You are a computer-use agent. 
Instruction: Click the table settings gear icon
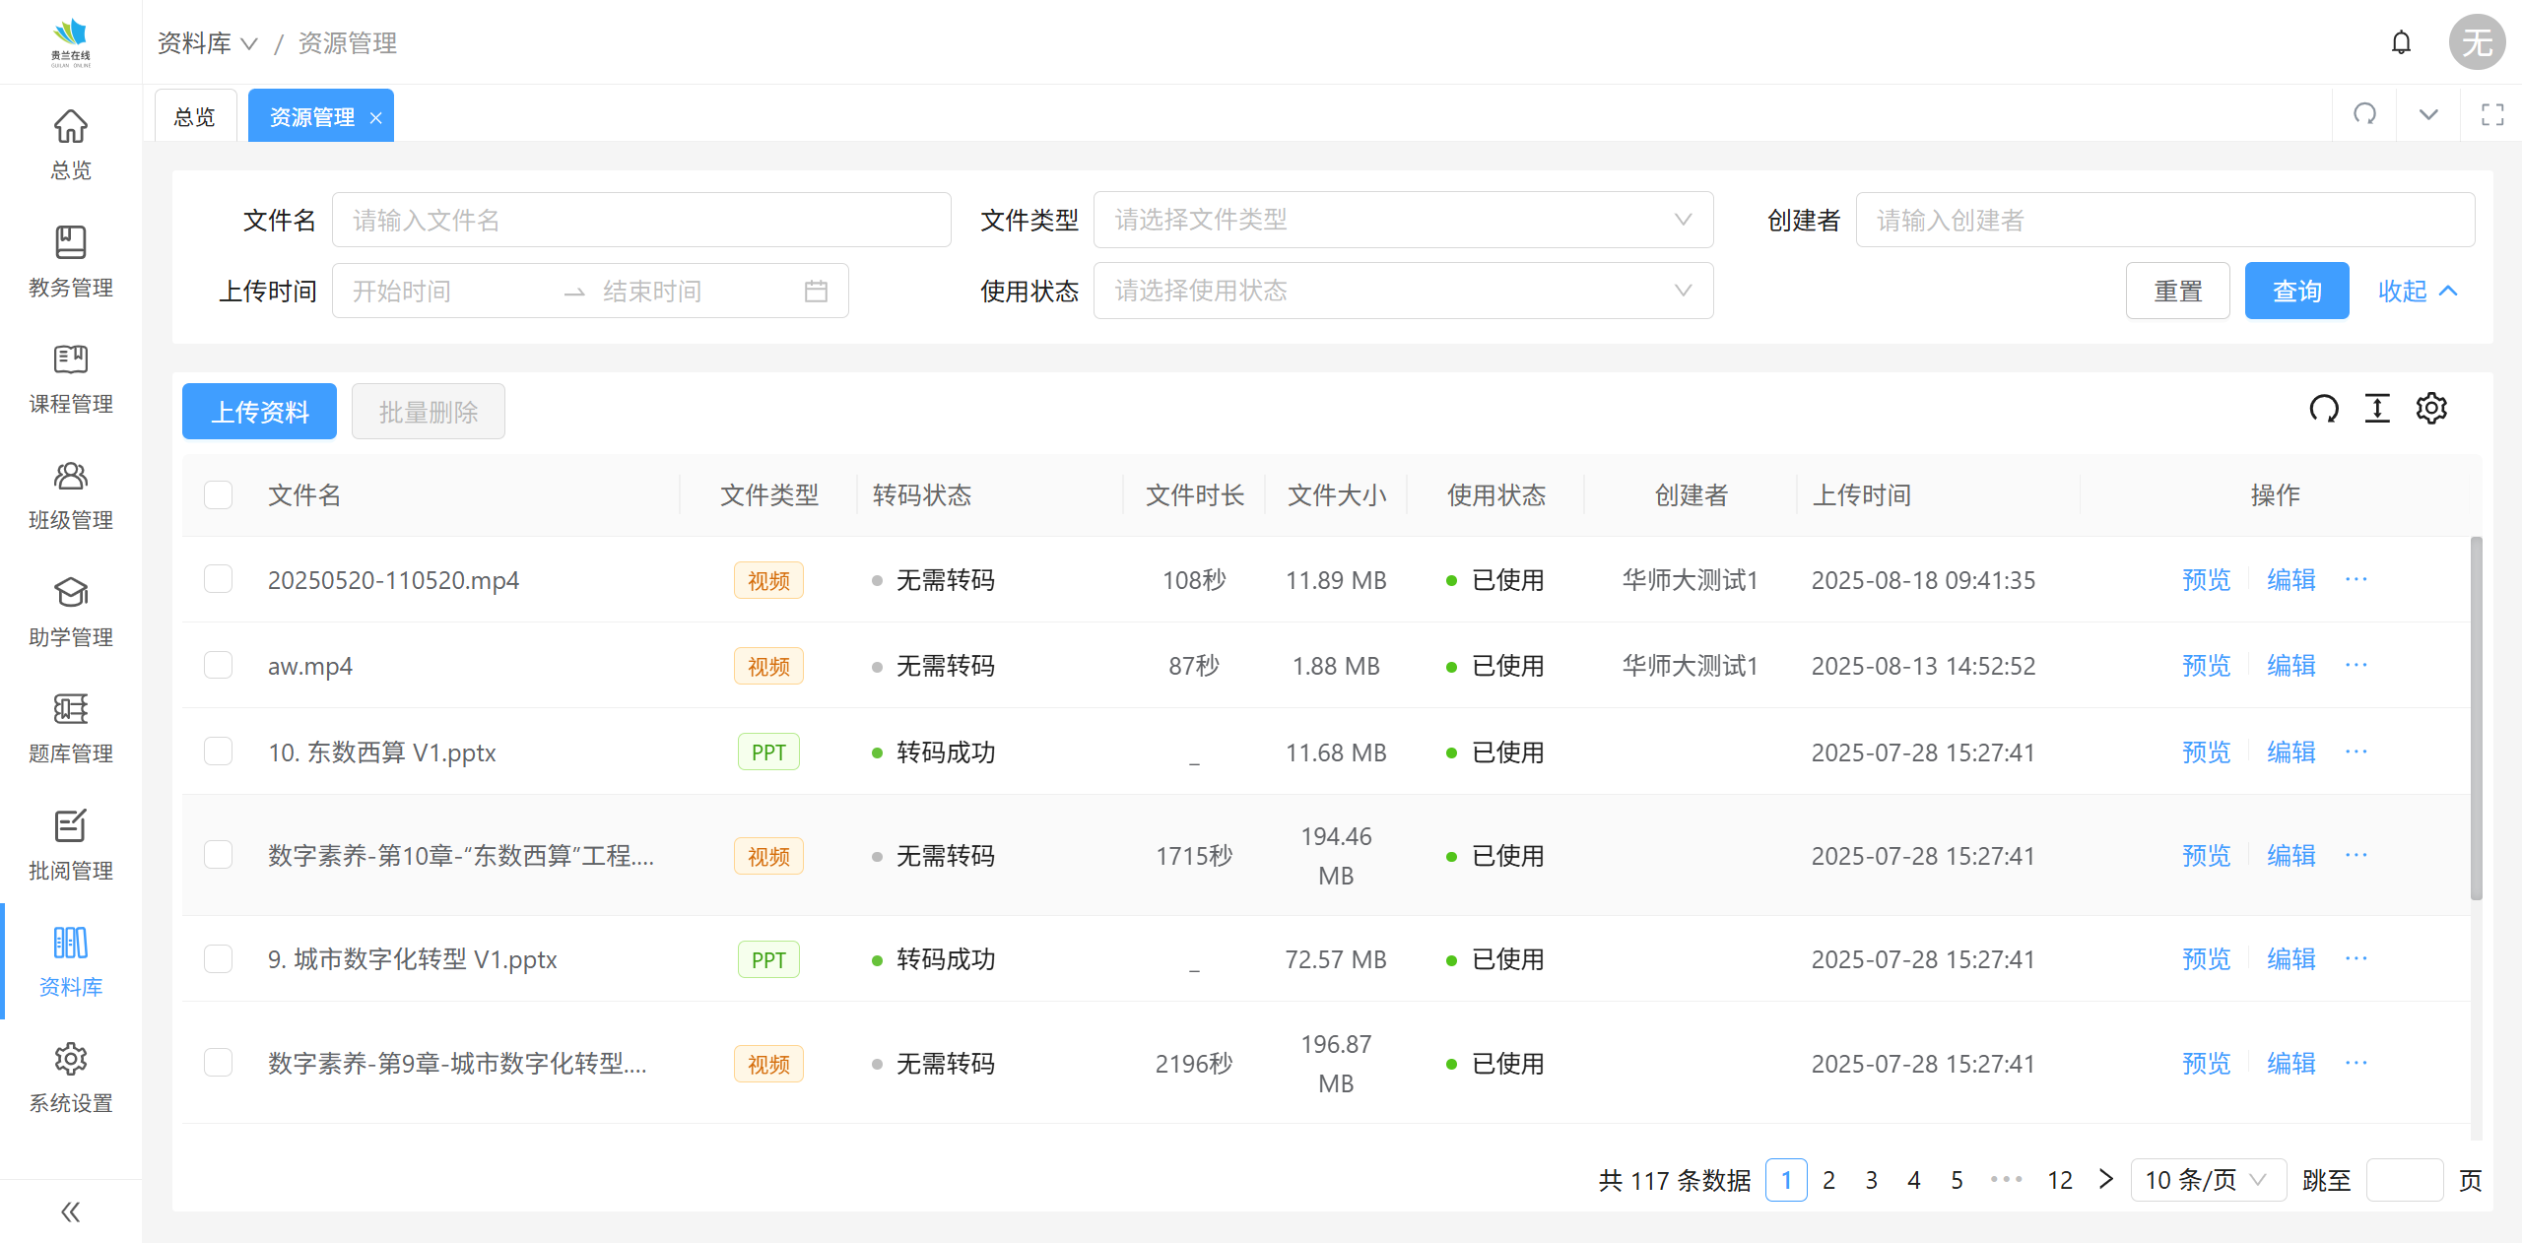click(2431, 408)
